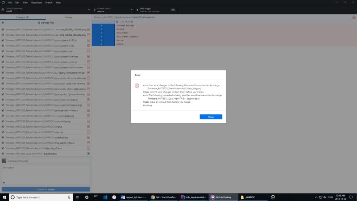Viewport: 357px width, 201px height.
Task: Open Visual Studio Code from the taskbar
Action: click(105, 197)
